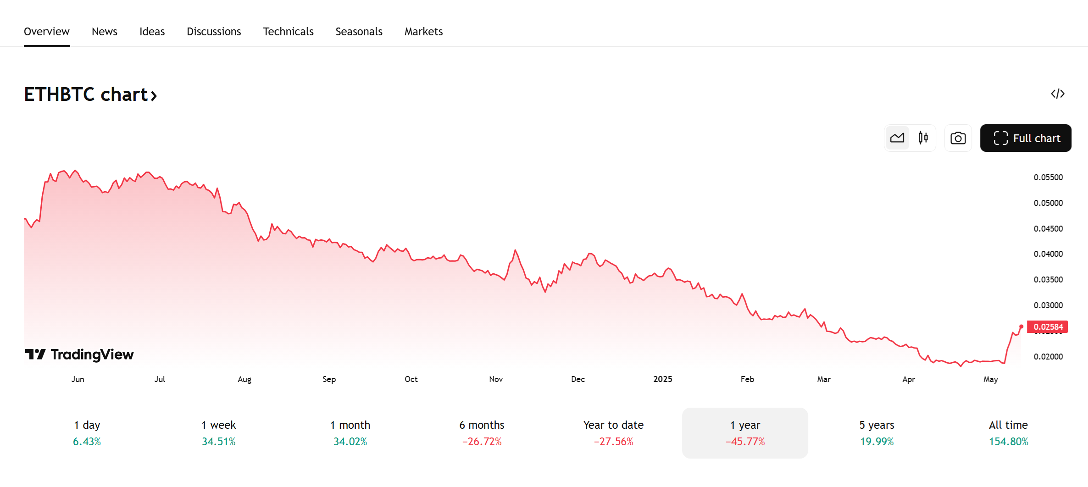
Task: Select the 1 week range
Action: pyautogui.click(x=219, y=433)
